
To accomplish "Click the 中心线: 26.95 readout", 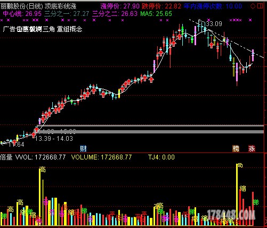I will pyautogui.click(x=22, y=14).
